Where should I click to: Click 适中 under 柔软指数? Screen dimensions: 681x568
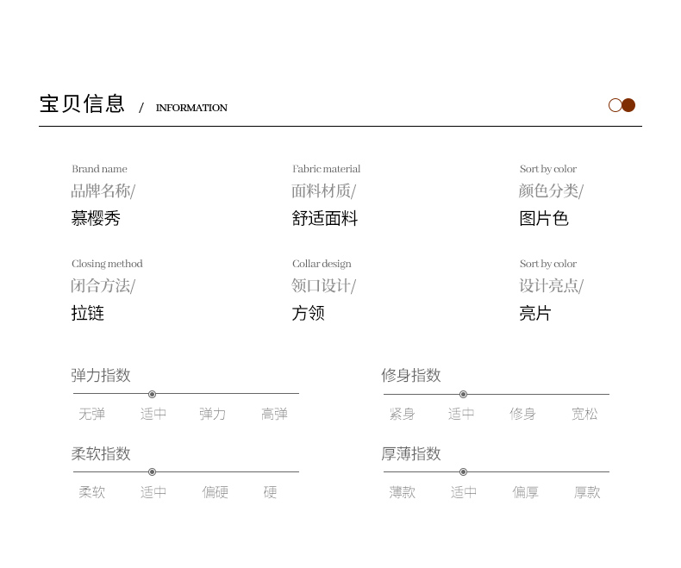point(153,492)
